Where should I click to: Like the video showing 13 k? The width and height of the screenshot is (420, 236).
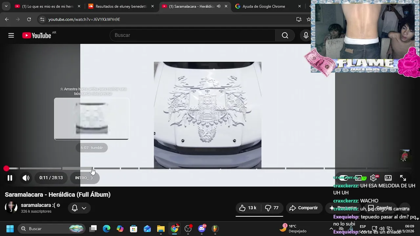point(247,208)
